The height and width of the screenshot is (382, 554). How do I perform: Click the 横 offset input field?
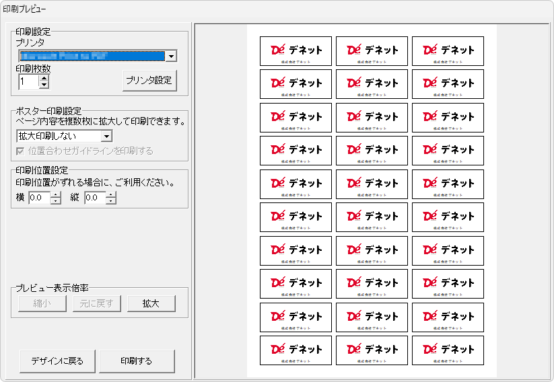(x=40, y=198)
